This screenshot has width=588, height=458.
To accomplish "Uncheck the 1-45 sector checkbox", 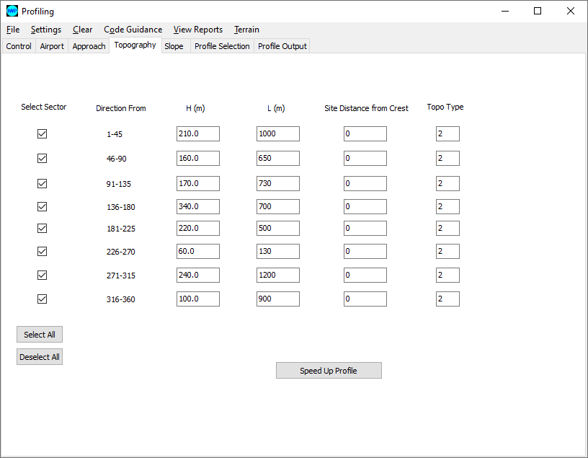I will (x=42, y=134).
